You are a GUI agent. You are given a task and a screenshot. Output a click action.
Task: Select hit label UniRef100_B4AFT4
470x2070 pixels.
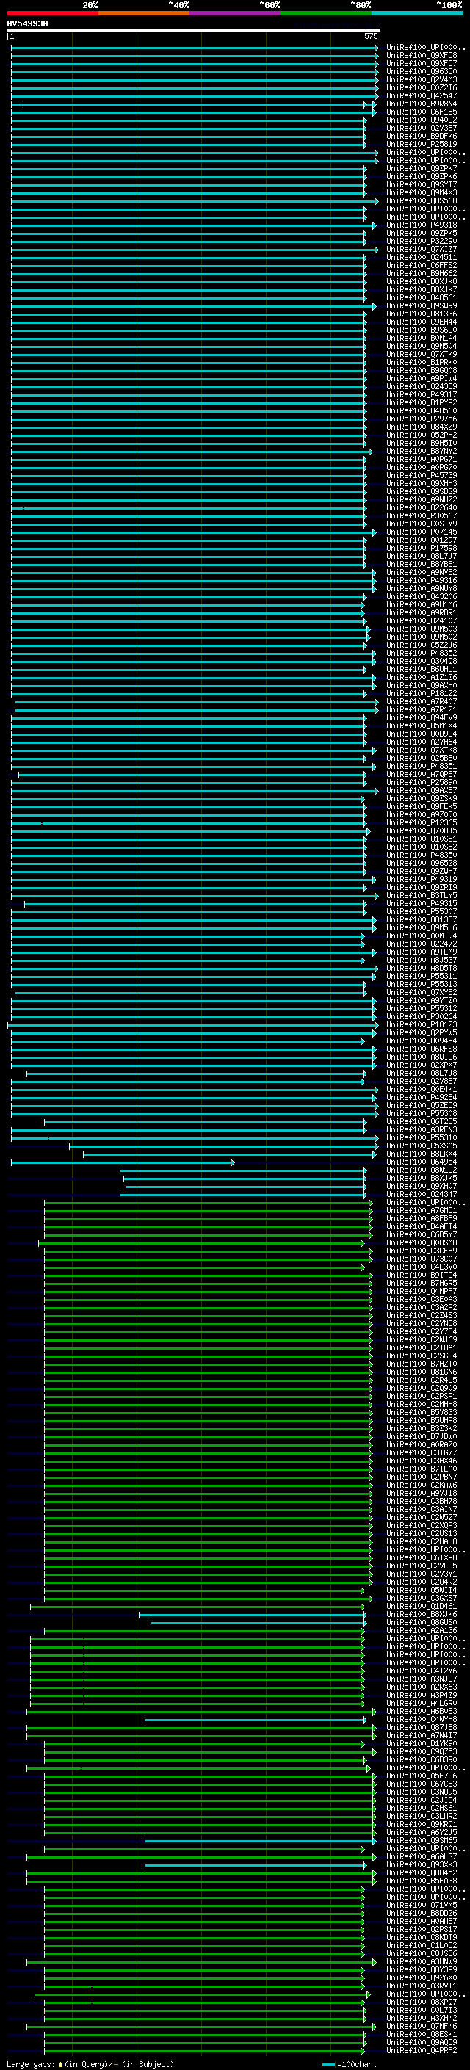pos(422,1226)
